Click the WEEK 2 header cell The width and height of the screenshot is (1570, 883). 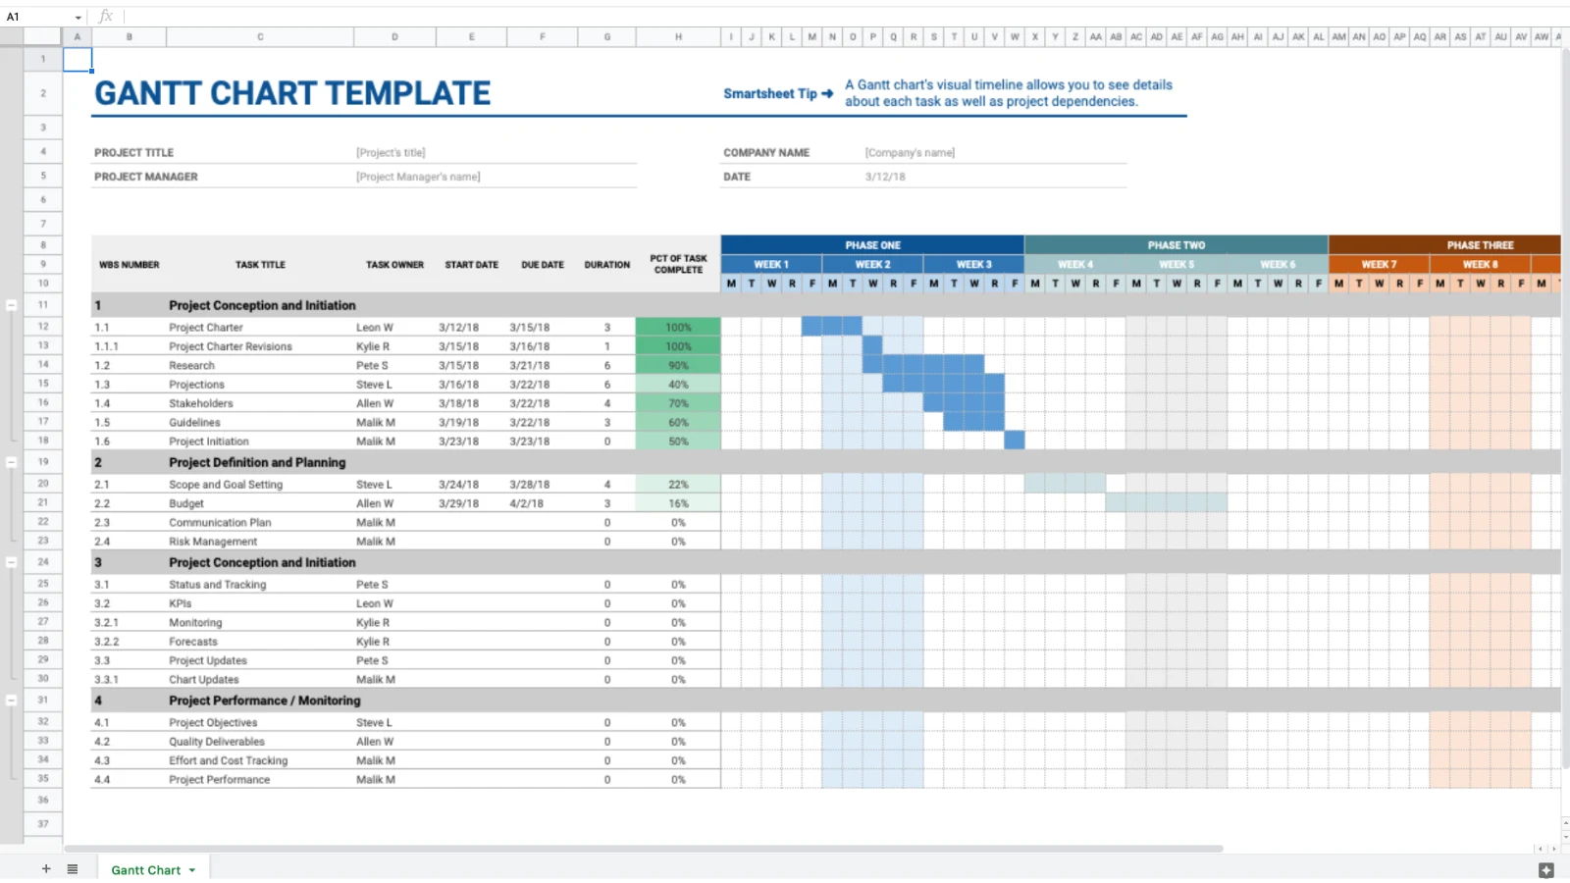pyautogui.click(x=872, y=265)
